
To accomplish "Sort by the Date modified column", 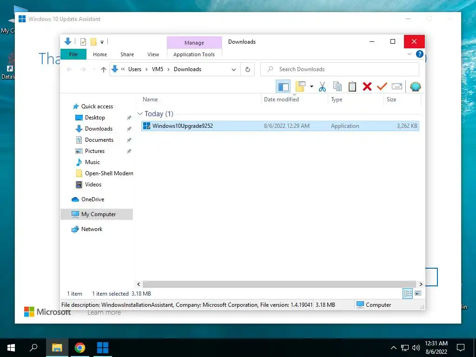I will tap(294, 99).
